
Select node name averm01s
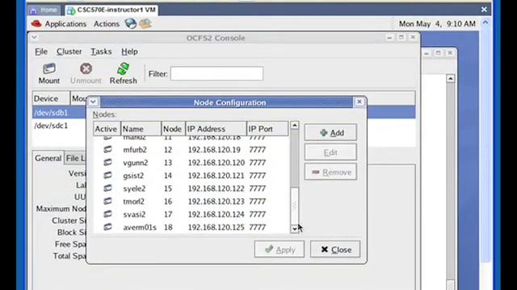140,227
